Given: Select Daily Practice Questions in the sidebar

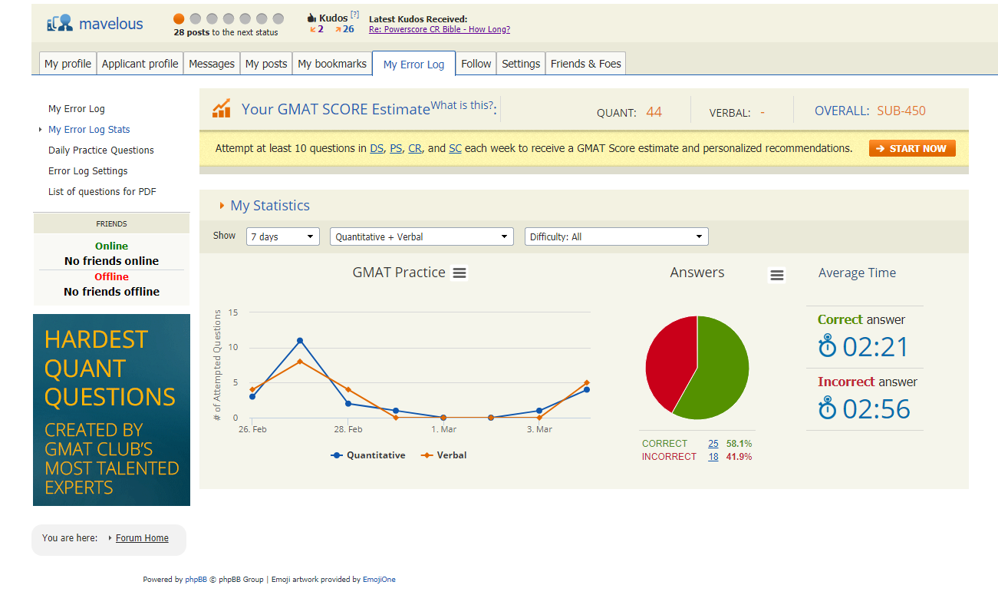Looking at the screenshot, I should (x=100, y=150).
